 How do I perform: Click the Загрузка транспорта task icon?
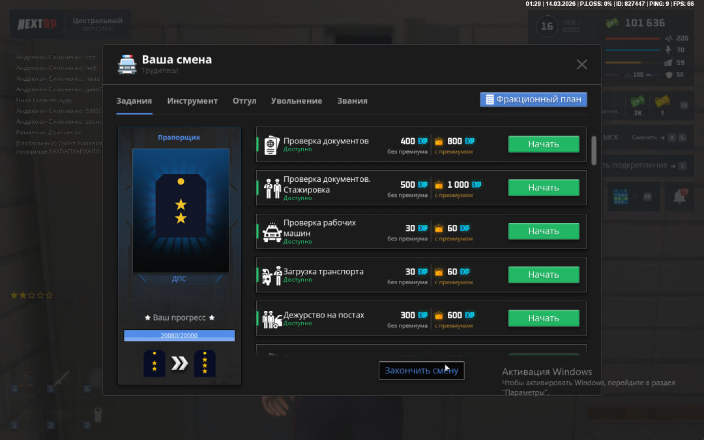[x=271, y=276]
